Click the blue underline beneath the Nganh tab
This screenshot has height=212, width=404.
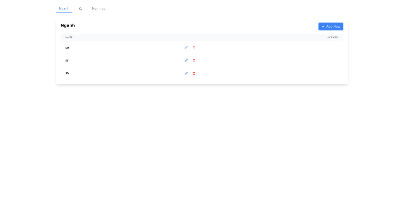point(64,12)
